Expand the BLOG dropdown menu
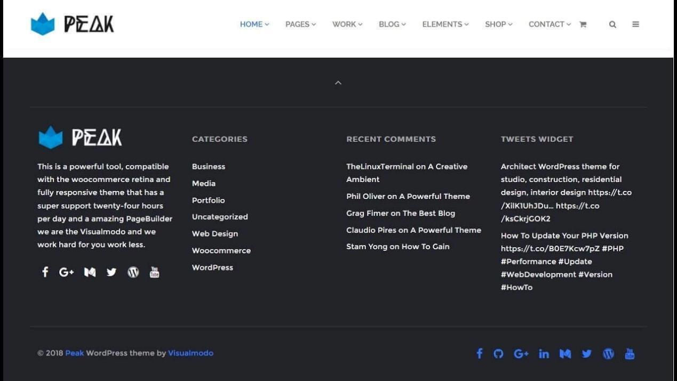 (x=392, y=25)
